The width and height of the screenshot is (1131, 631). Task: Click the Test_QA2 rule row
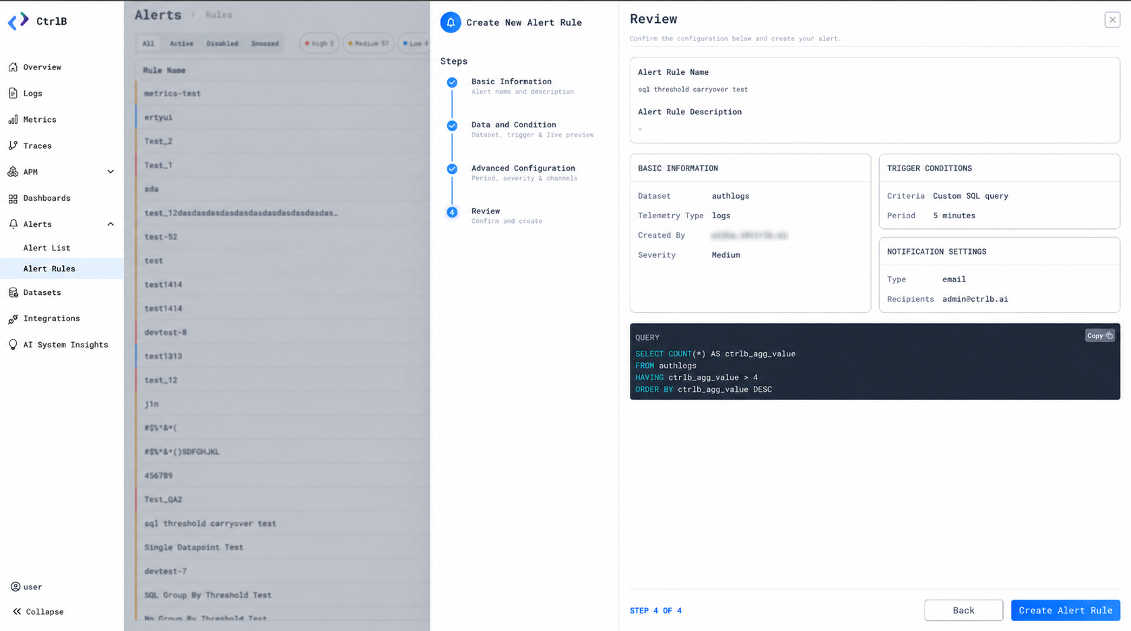(283, 499)
